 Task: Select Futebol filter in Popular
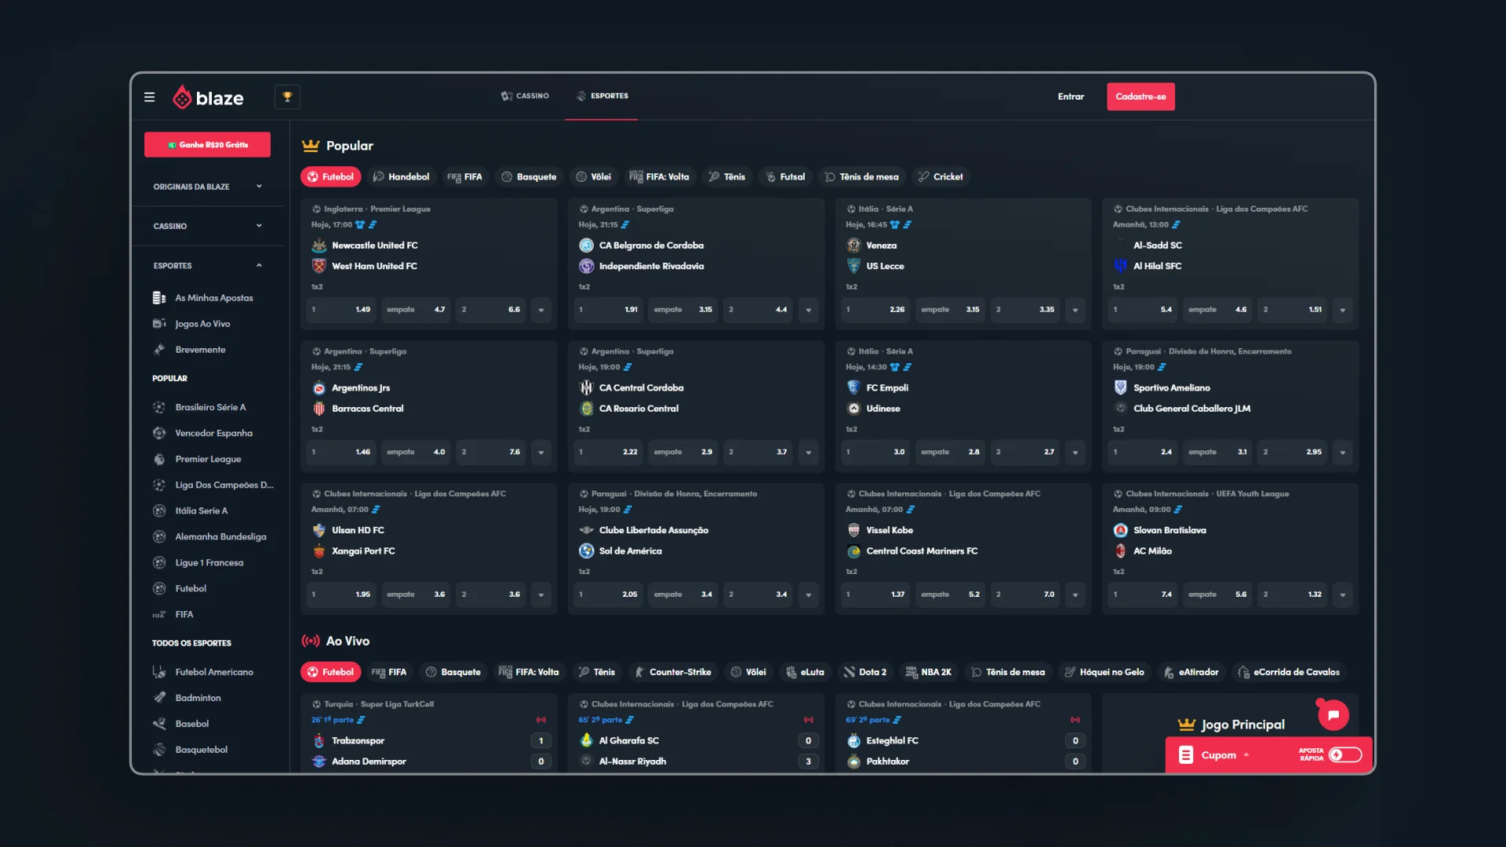[330, 176]
